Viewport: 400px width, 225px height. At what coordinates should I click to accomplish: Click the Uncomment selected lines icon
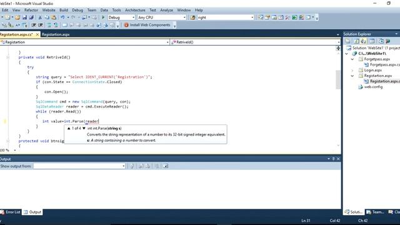[x=56, y=25]
